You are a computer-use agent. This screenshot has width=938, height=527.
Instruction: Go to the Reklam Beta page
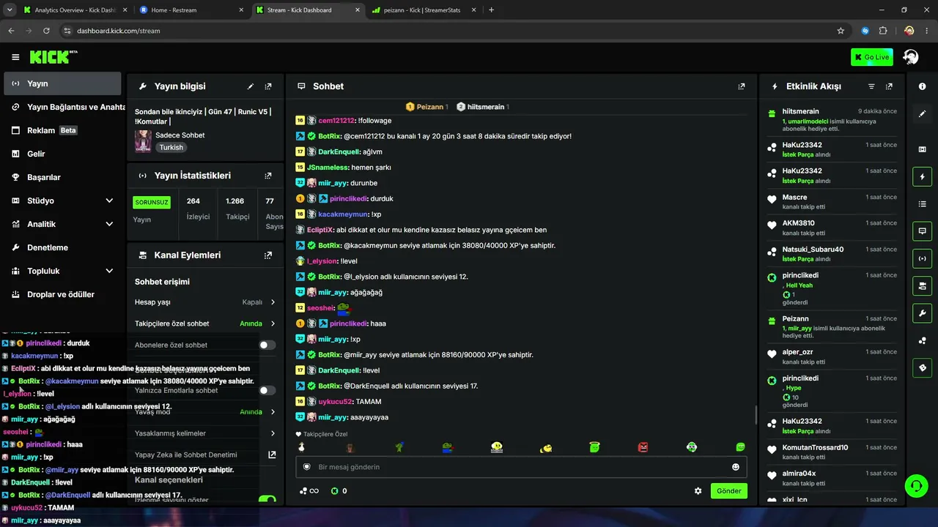pyautogui.click(x=62, y=130)
